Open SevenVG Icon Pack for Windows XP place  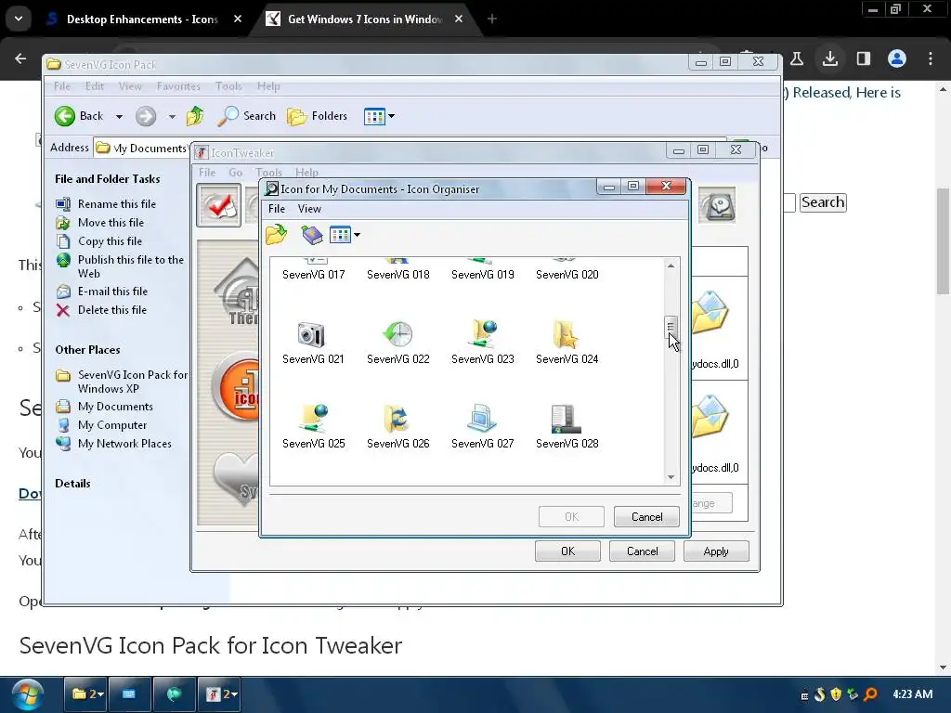point(132,382)
